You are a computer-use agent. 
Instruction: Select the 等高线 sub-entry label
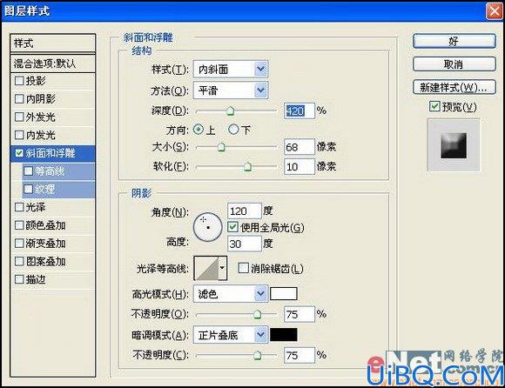50,171
